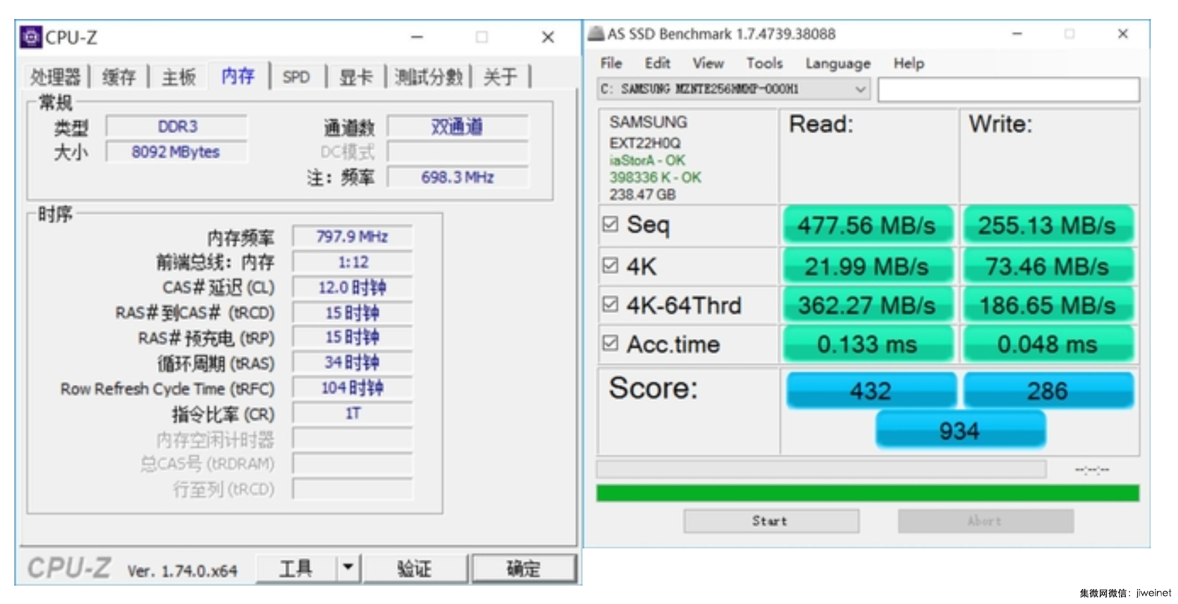Click the read access time 0.133 ms
1178x604 pixels.
(x=867, y=344)
